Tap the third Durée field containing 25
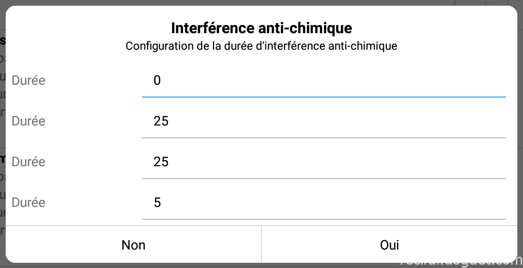523x268 pixels. pos(324,162)
